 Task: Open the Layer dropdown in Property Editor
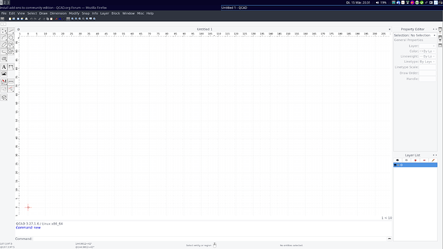point(427,46)
